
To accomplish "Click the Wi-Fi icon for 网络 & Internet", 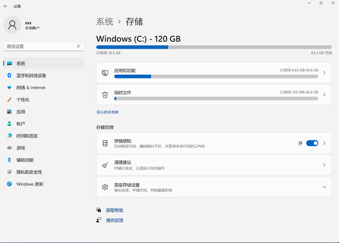I will 10,88.
